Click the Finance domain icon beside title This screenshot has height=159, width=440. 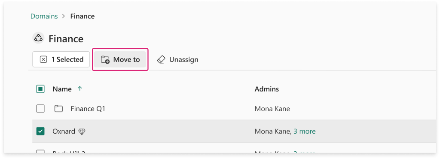tap(38, 38)
